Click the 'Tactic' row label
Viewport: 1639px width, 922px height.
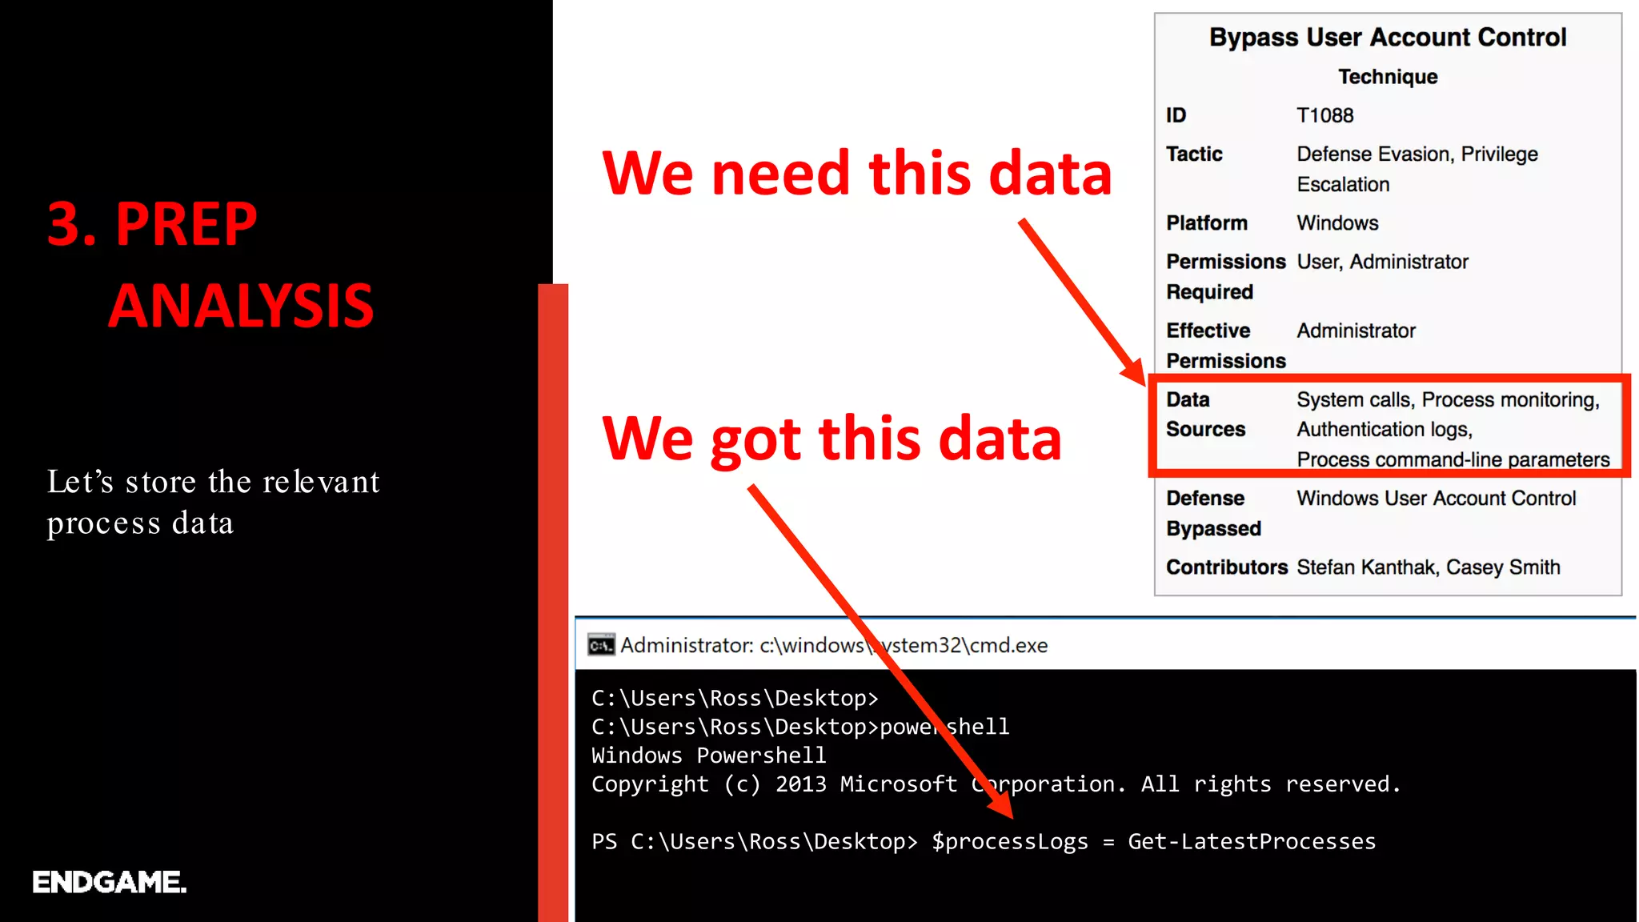point(1194,154)
